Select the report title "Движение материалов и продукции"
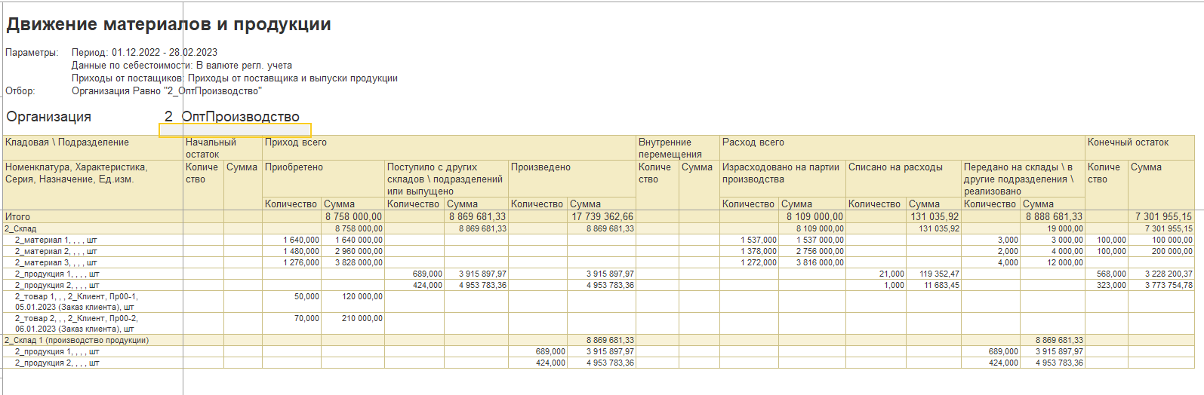This screenshot has height=395, width=1204. click(169, 24)
